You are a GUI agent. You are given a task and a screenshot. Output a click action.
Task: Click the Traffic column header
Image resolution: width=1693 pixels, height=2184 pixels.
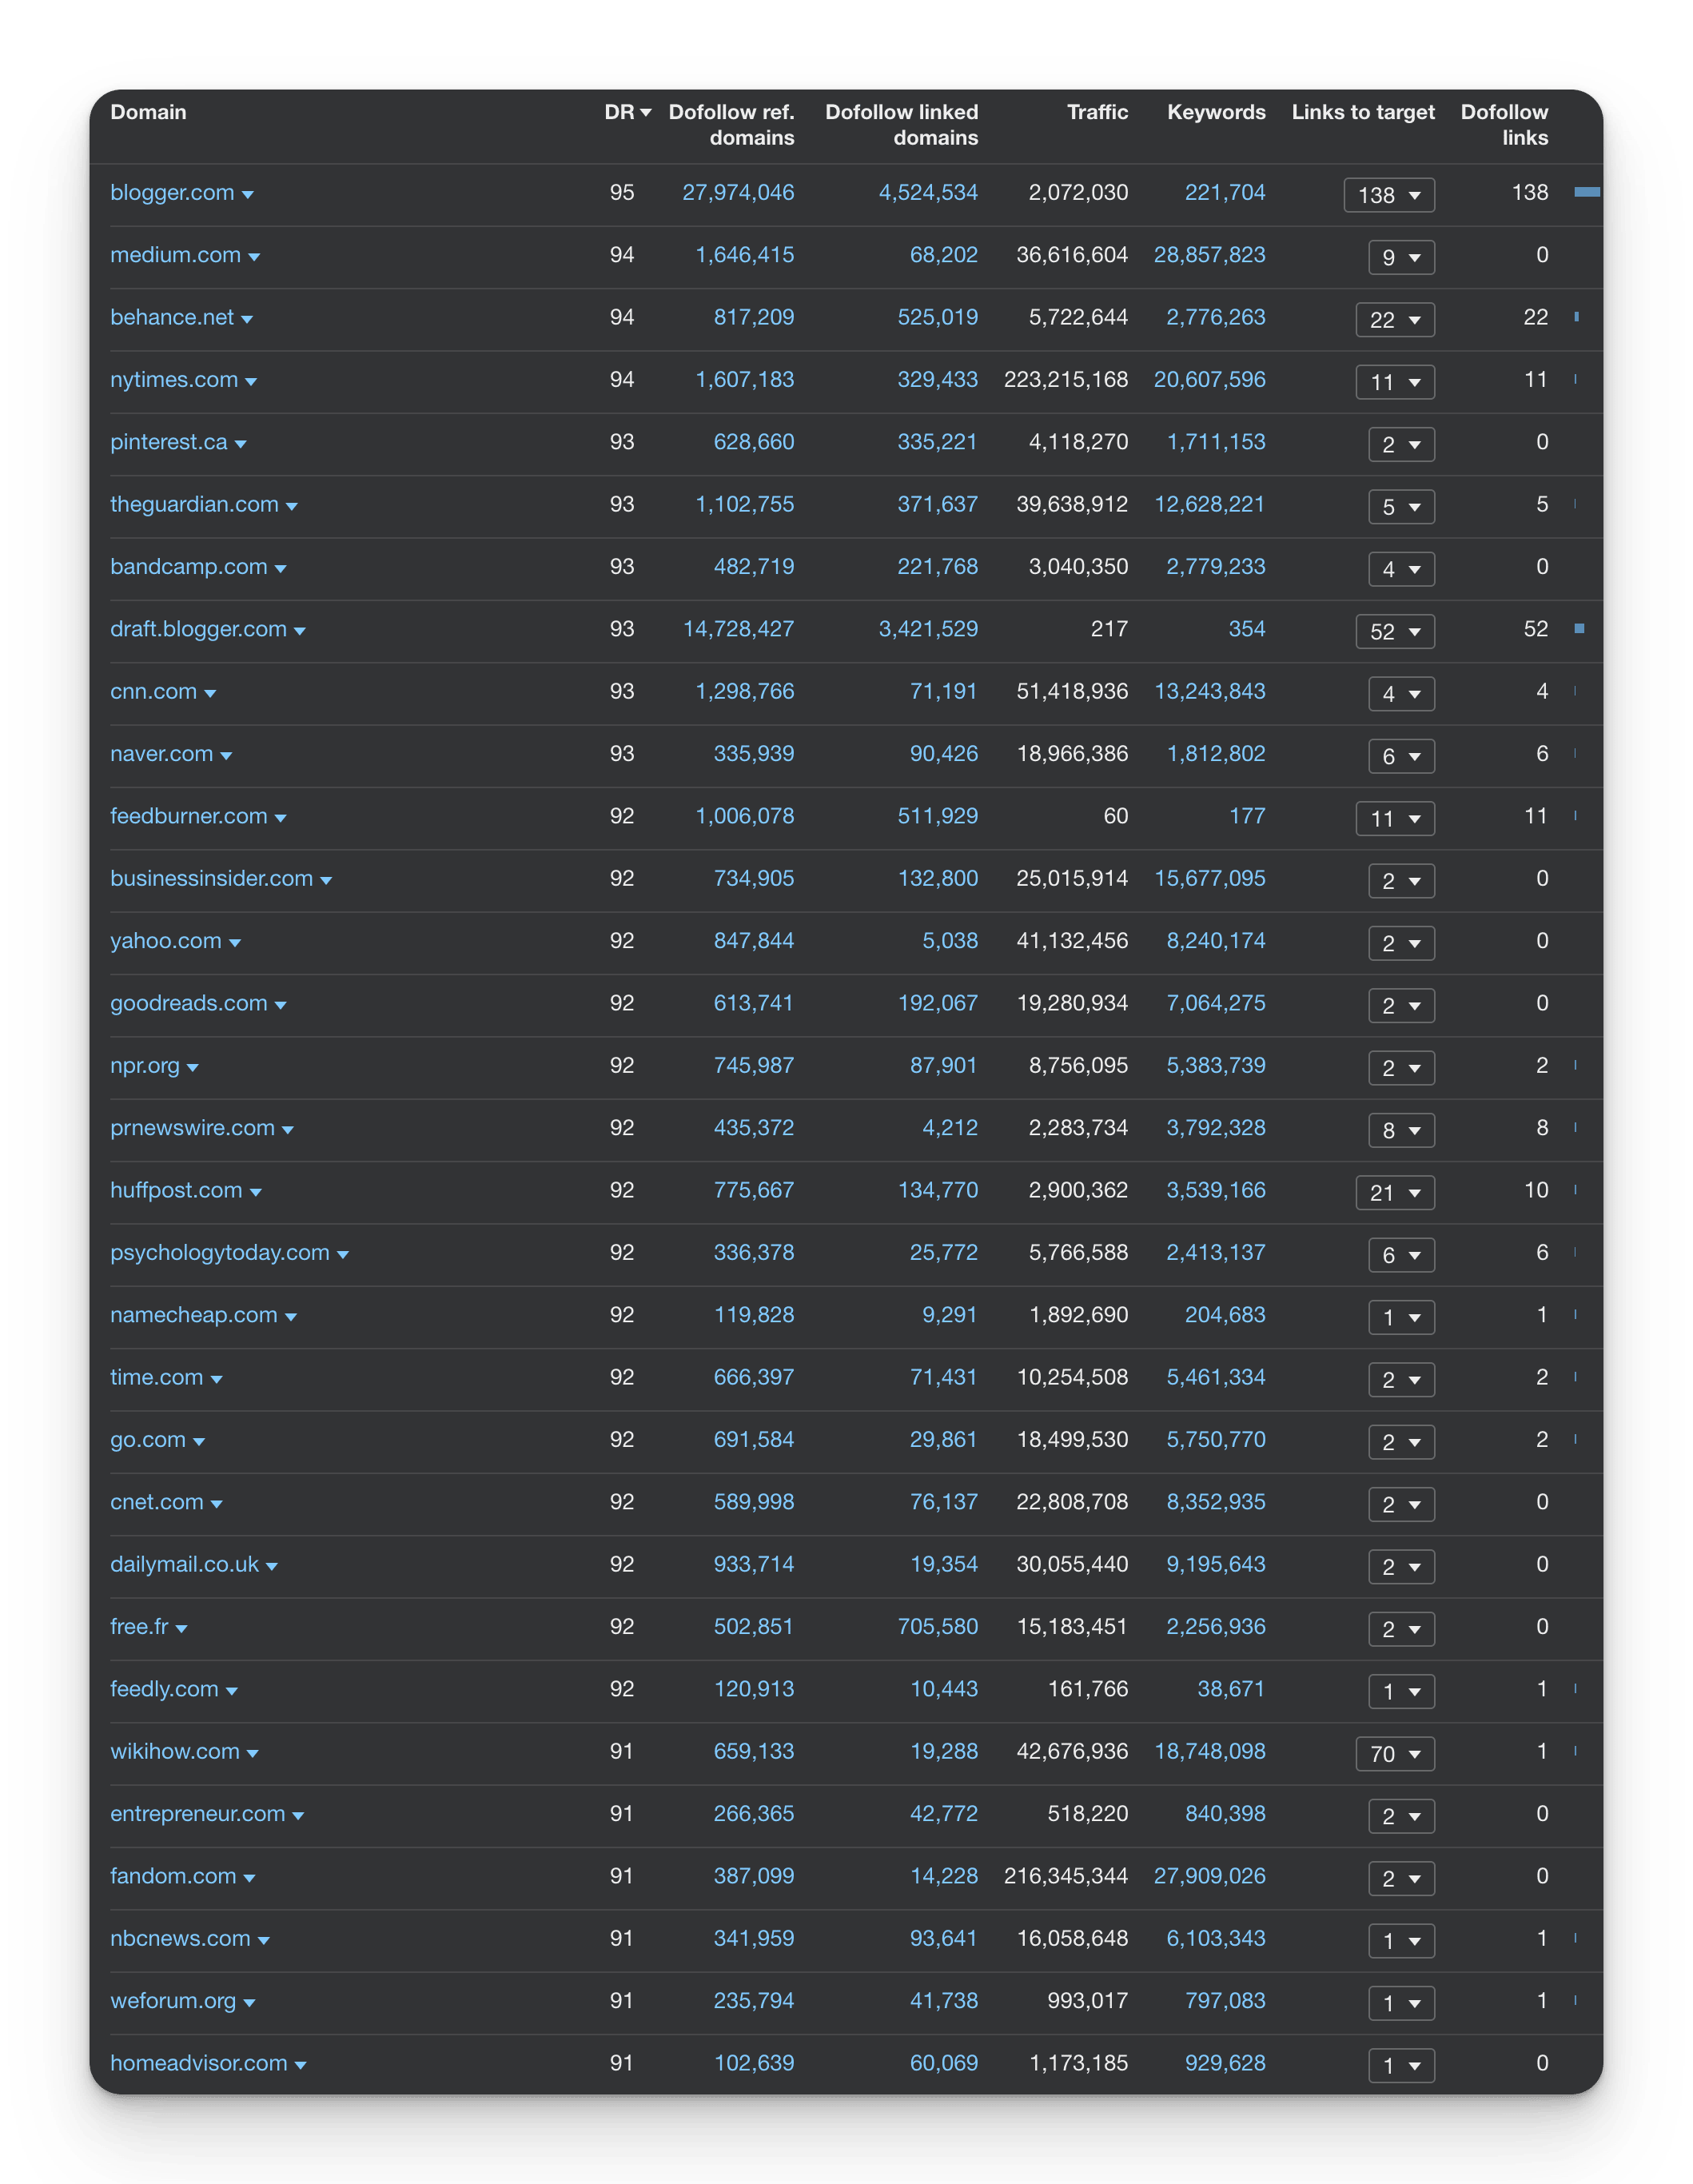(x=1097, y=112)
